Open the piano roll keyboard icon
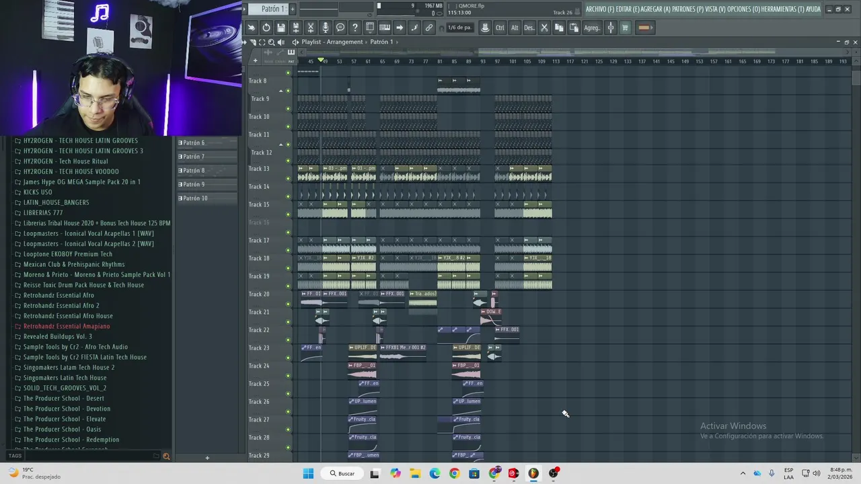Viewport: 861px width, 484px height. [x=385, y=28]
